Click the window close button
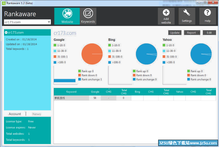 point(213,2)
